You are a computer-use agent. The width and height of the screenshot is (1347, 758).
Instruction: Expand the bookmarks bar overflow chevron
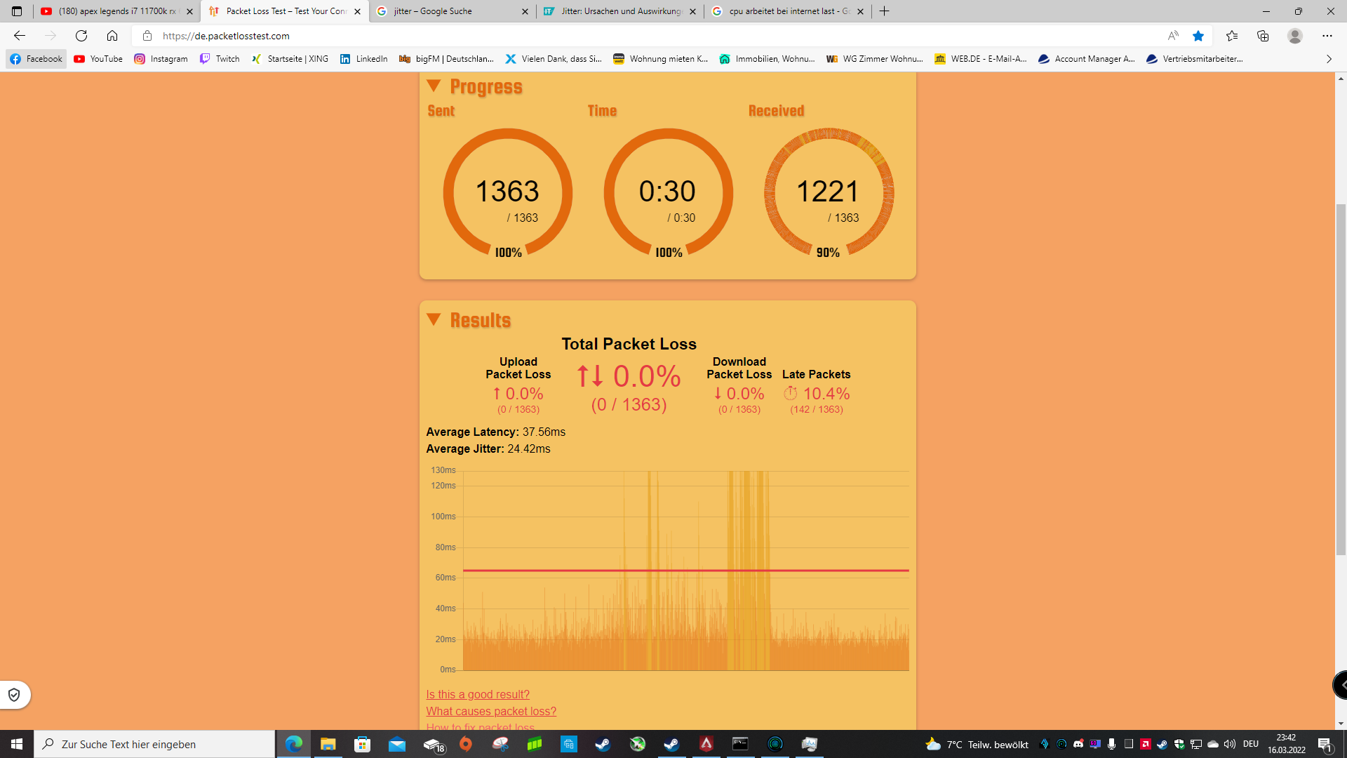(x=1329, y=59)
